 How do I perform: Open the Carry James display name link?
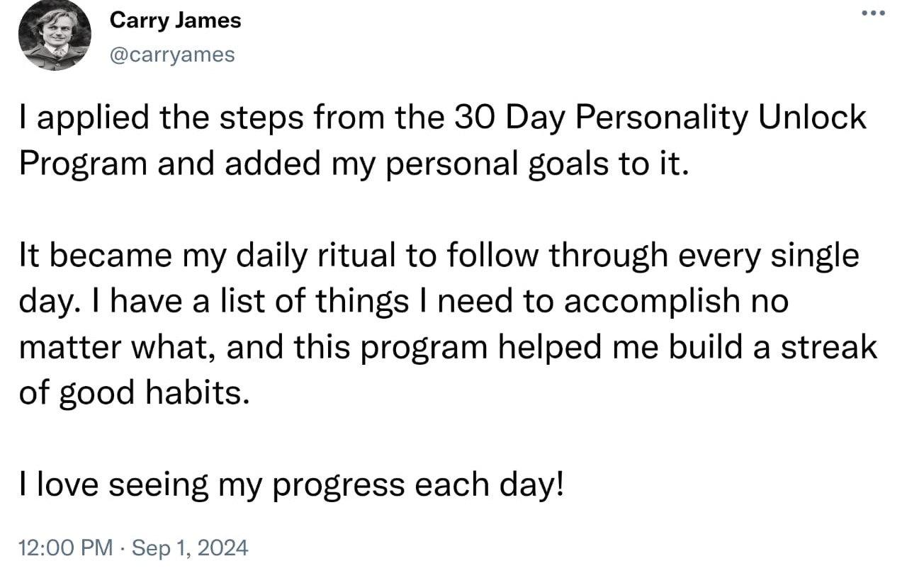[x=175, y=21]
